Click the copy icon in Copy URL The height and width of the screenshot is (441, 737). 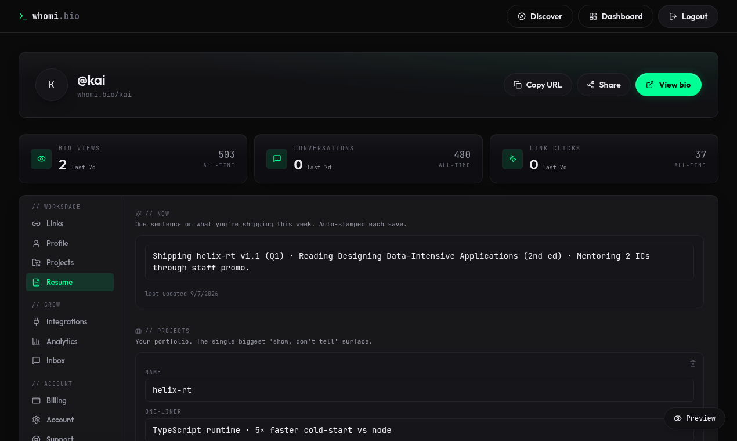coord(518,85)
